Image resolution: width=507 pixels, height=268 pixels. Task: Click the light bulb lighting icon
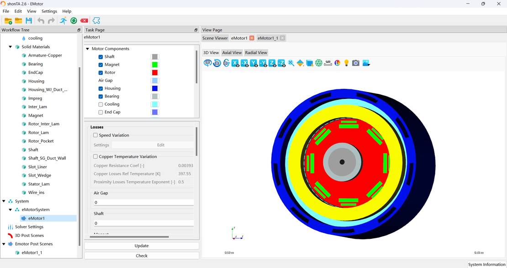coord(347,63)
